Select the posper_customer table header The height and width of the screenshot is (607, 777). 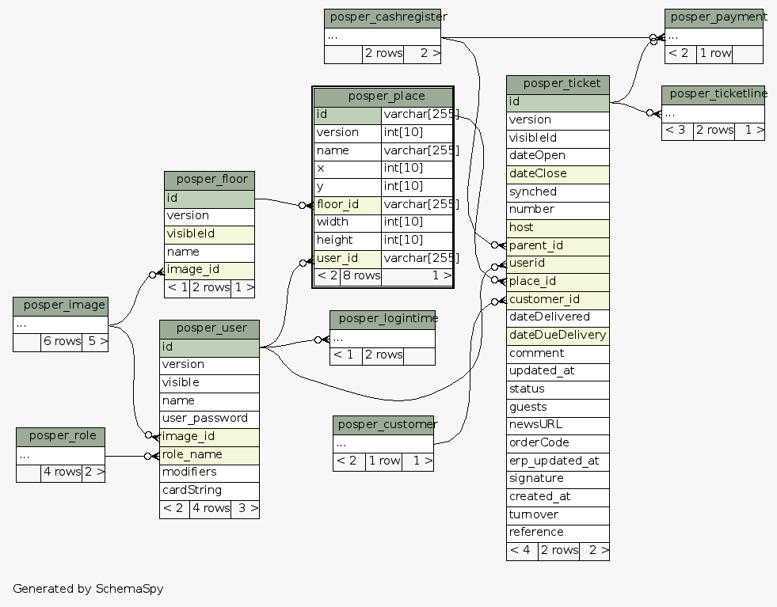click(383, 425)
